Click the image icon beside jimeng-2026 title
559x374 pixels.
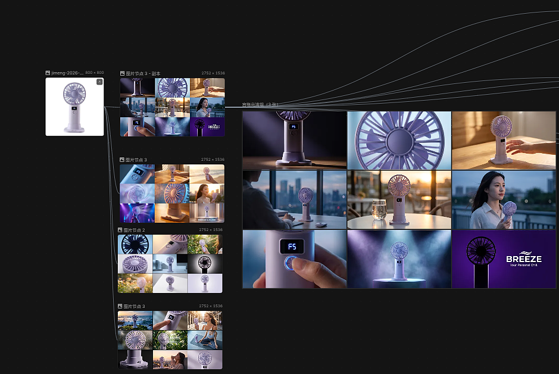(x=48, y=73)
